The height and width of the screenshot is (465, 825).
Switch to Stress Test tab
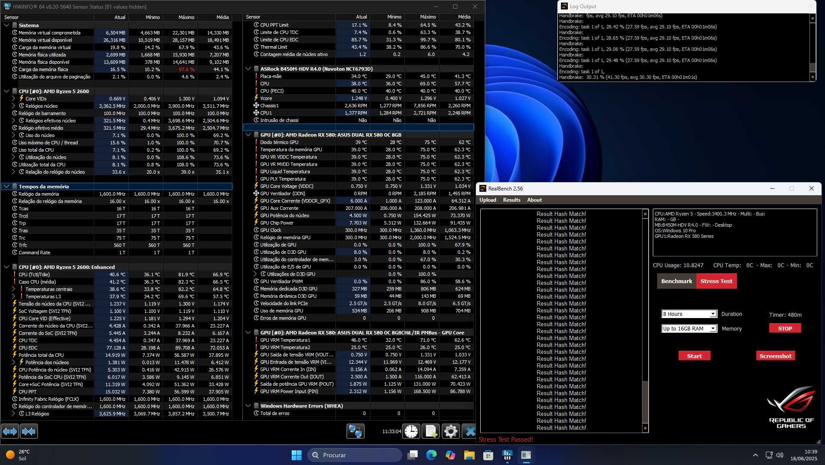pos(716,281)
